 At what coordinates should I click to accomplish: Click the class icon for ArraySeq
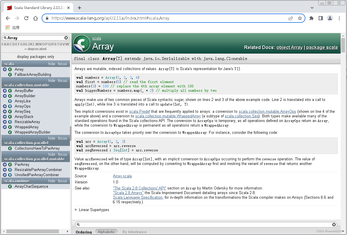10,112
